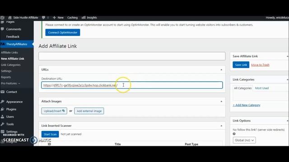Click the Settings sidebar icon
Screen dimensions: 289x162
point(2,131)
